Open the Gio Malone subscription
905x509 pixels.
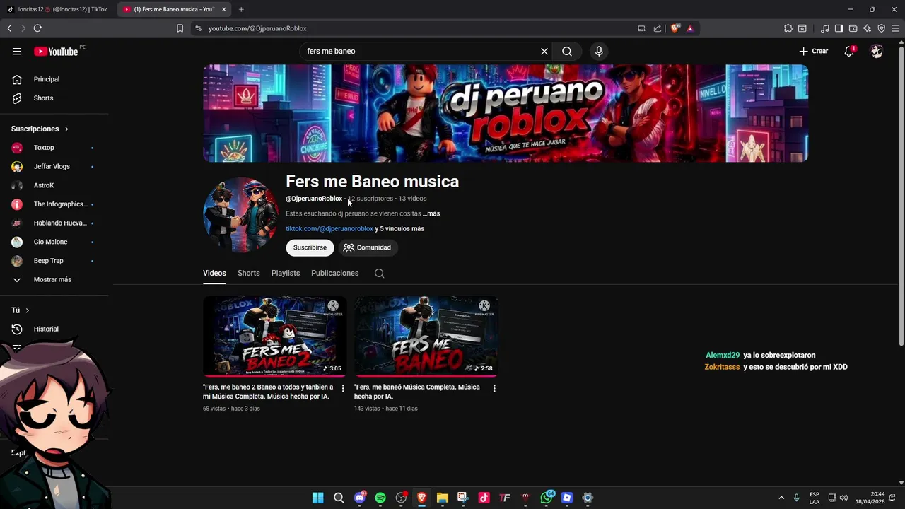click(x=50, y=242)
